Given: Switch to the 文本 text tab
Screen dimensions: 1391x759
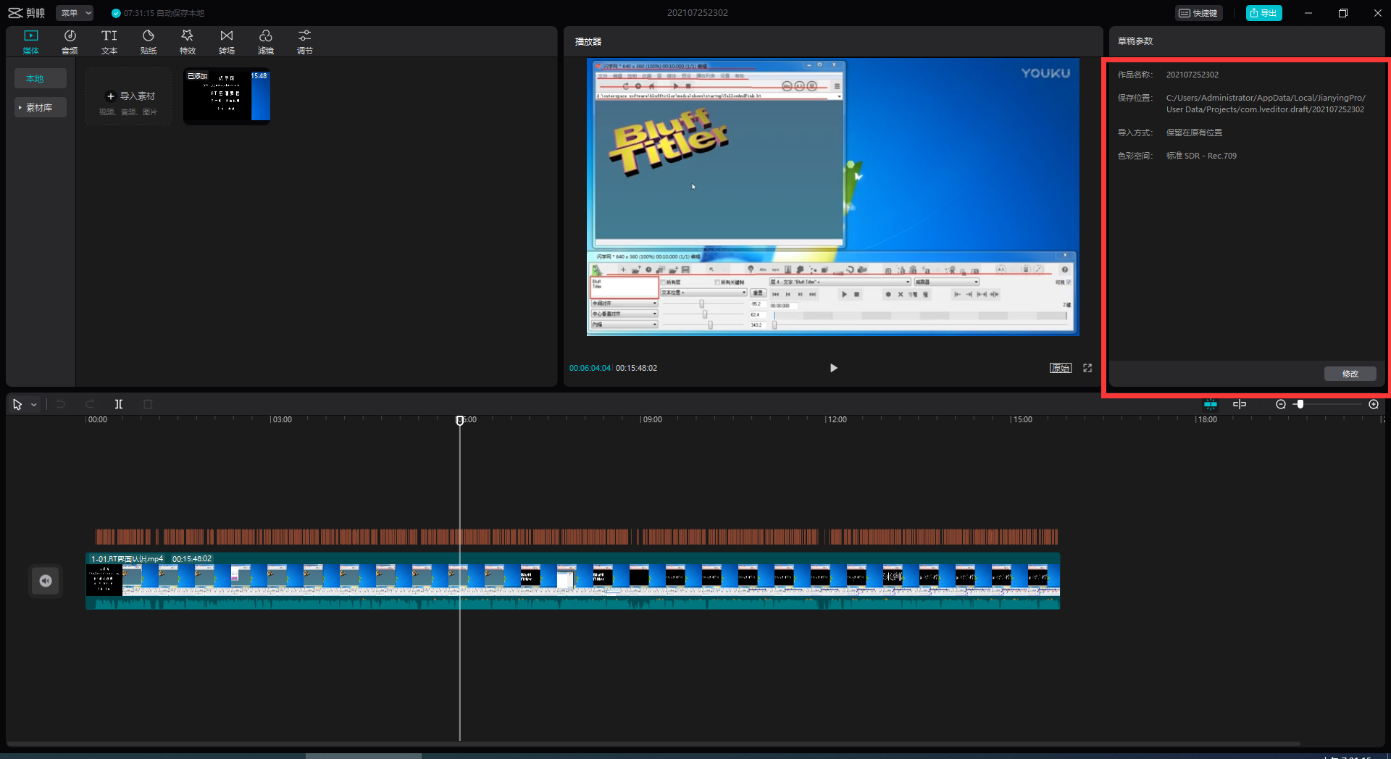Looking at the screenshot, I should pyautogui.click(x=109, y=42).
